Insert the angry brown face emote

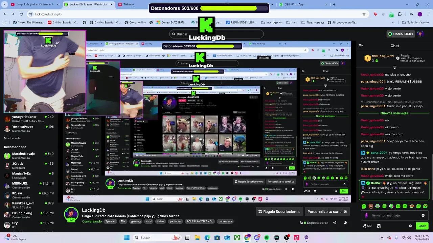tap(371, 206)
